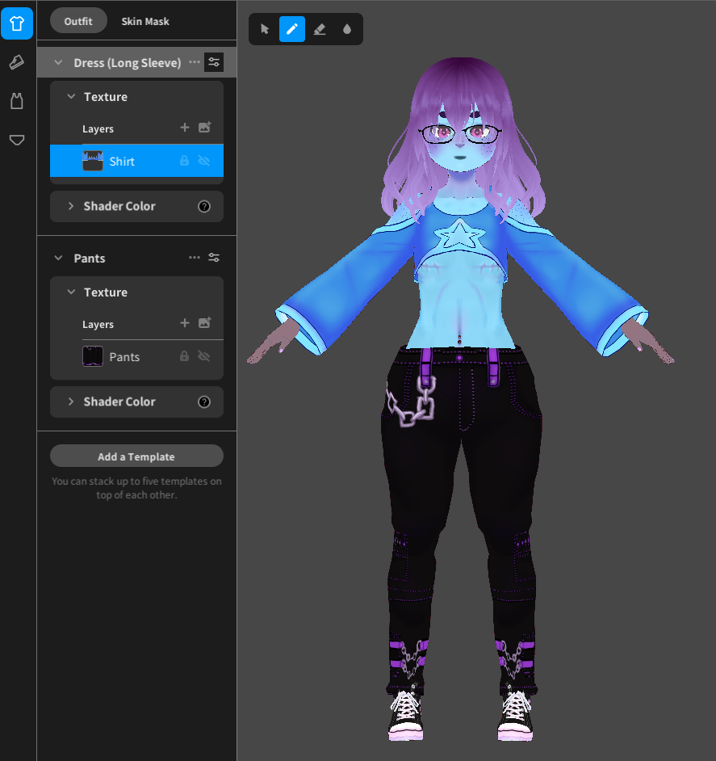The width and height of the screenshot is (716, 761).
Task: Open the Dress (Long Sleeve) options menu
Action: pos(194,61)
